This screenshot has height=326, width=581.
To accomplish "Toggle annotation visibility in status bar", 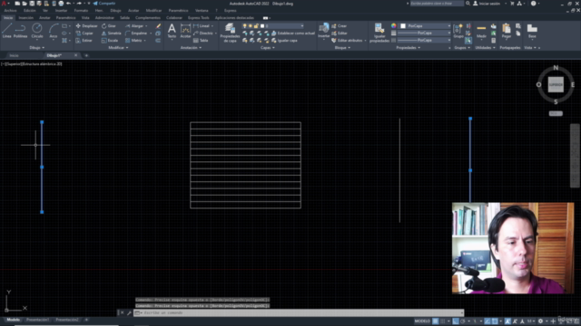I will [x=507, y=321].
